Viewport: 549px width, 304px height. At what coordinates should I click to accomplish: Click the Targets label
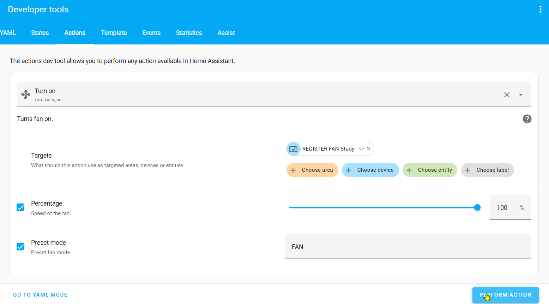(x=41, y=156)
